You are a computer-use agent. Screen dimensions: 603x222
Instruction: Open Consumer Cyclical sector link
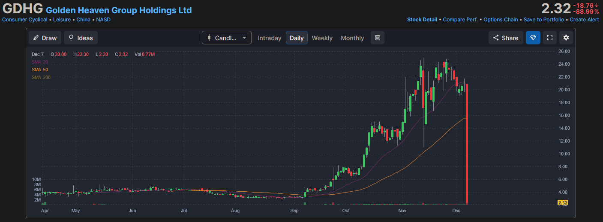click(25, 20)
